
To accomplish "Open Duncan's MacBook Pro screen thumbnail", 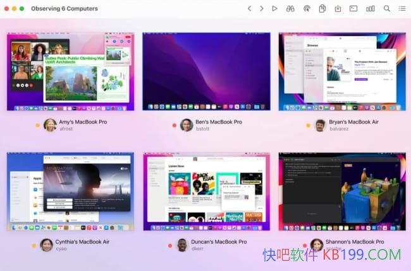I will [x=206, y=192].
